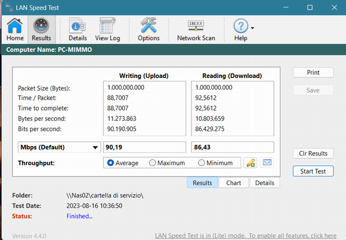Open Options wrench and hammer icon
The width and height of the screenshot is (346, 240).
pyautogui.click(x=149, y=29)
